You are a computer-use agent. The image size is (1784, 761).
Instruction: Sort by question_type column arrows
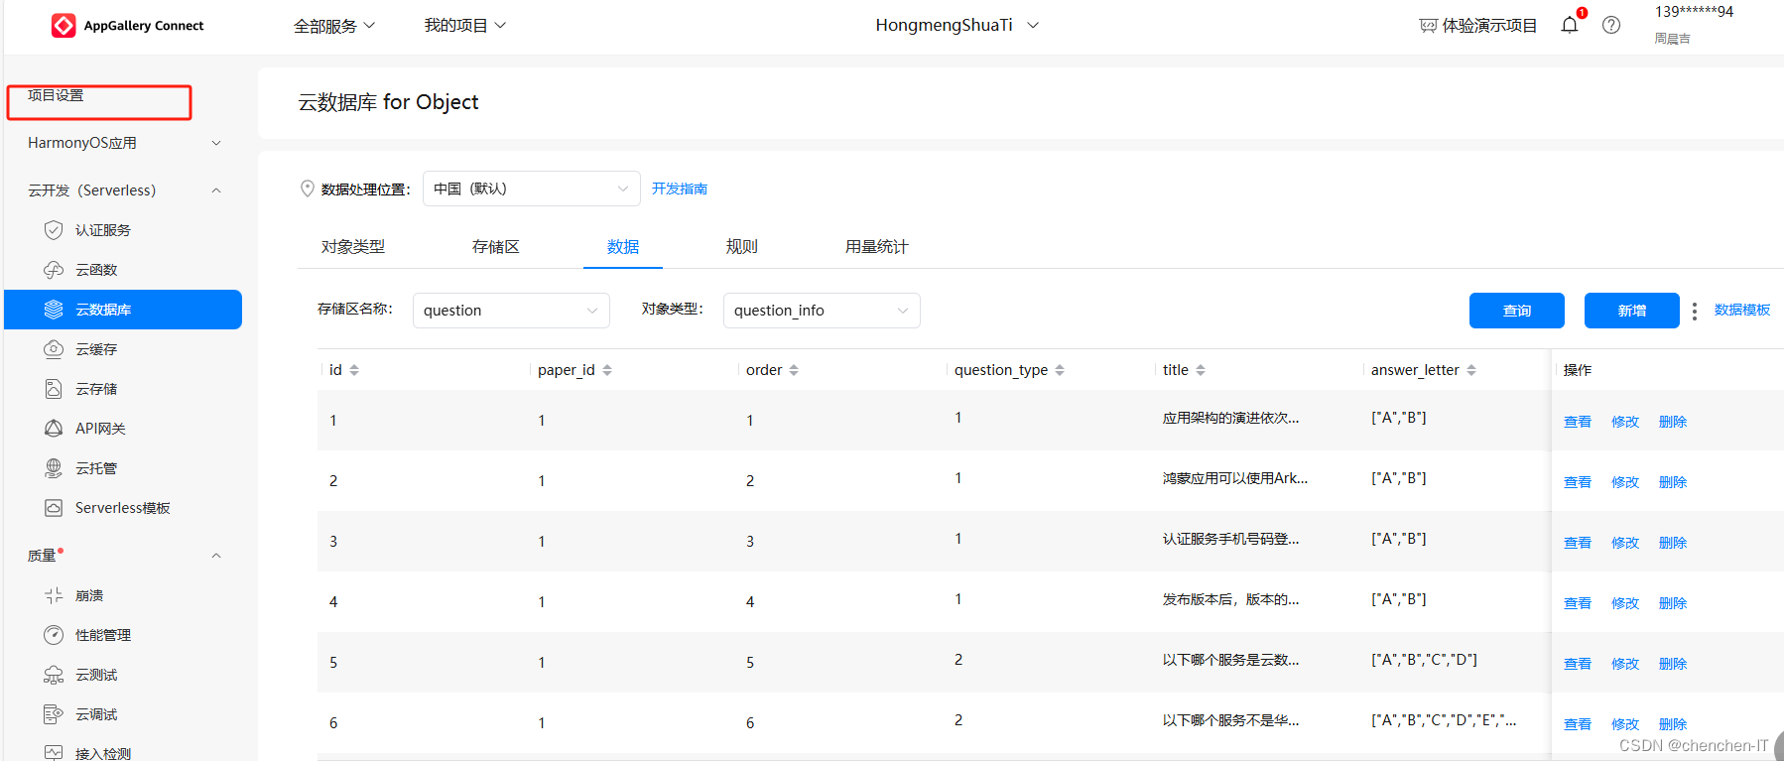coord(1060,370)
